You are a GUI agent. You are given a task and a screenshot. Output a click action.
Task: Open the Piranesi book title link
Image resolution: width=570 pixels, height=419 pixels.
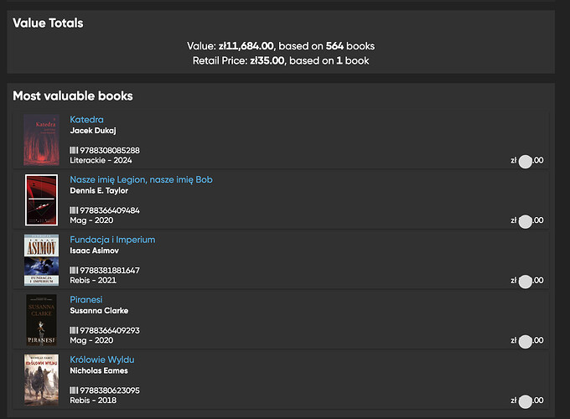[x=87, y=300]
